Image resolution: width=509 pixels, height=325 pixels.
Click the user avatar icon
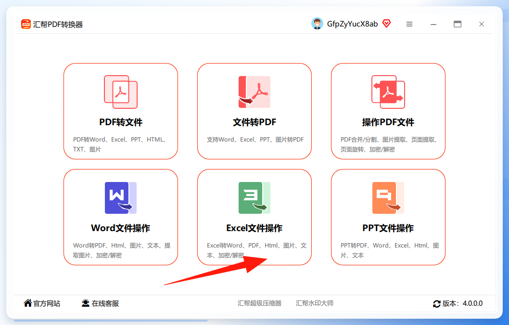[317, 24]
